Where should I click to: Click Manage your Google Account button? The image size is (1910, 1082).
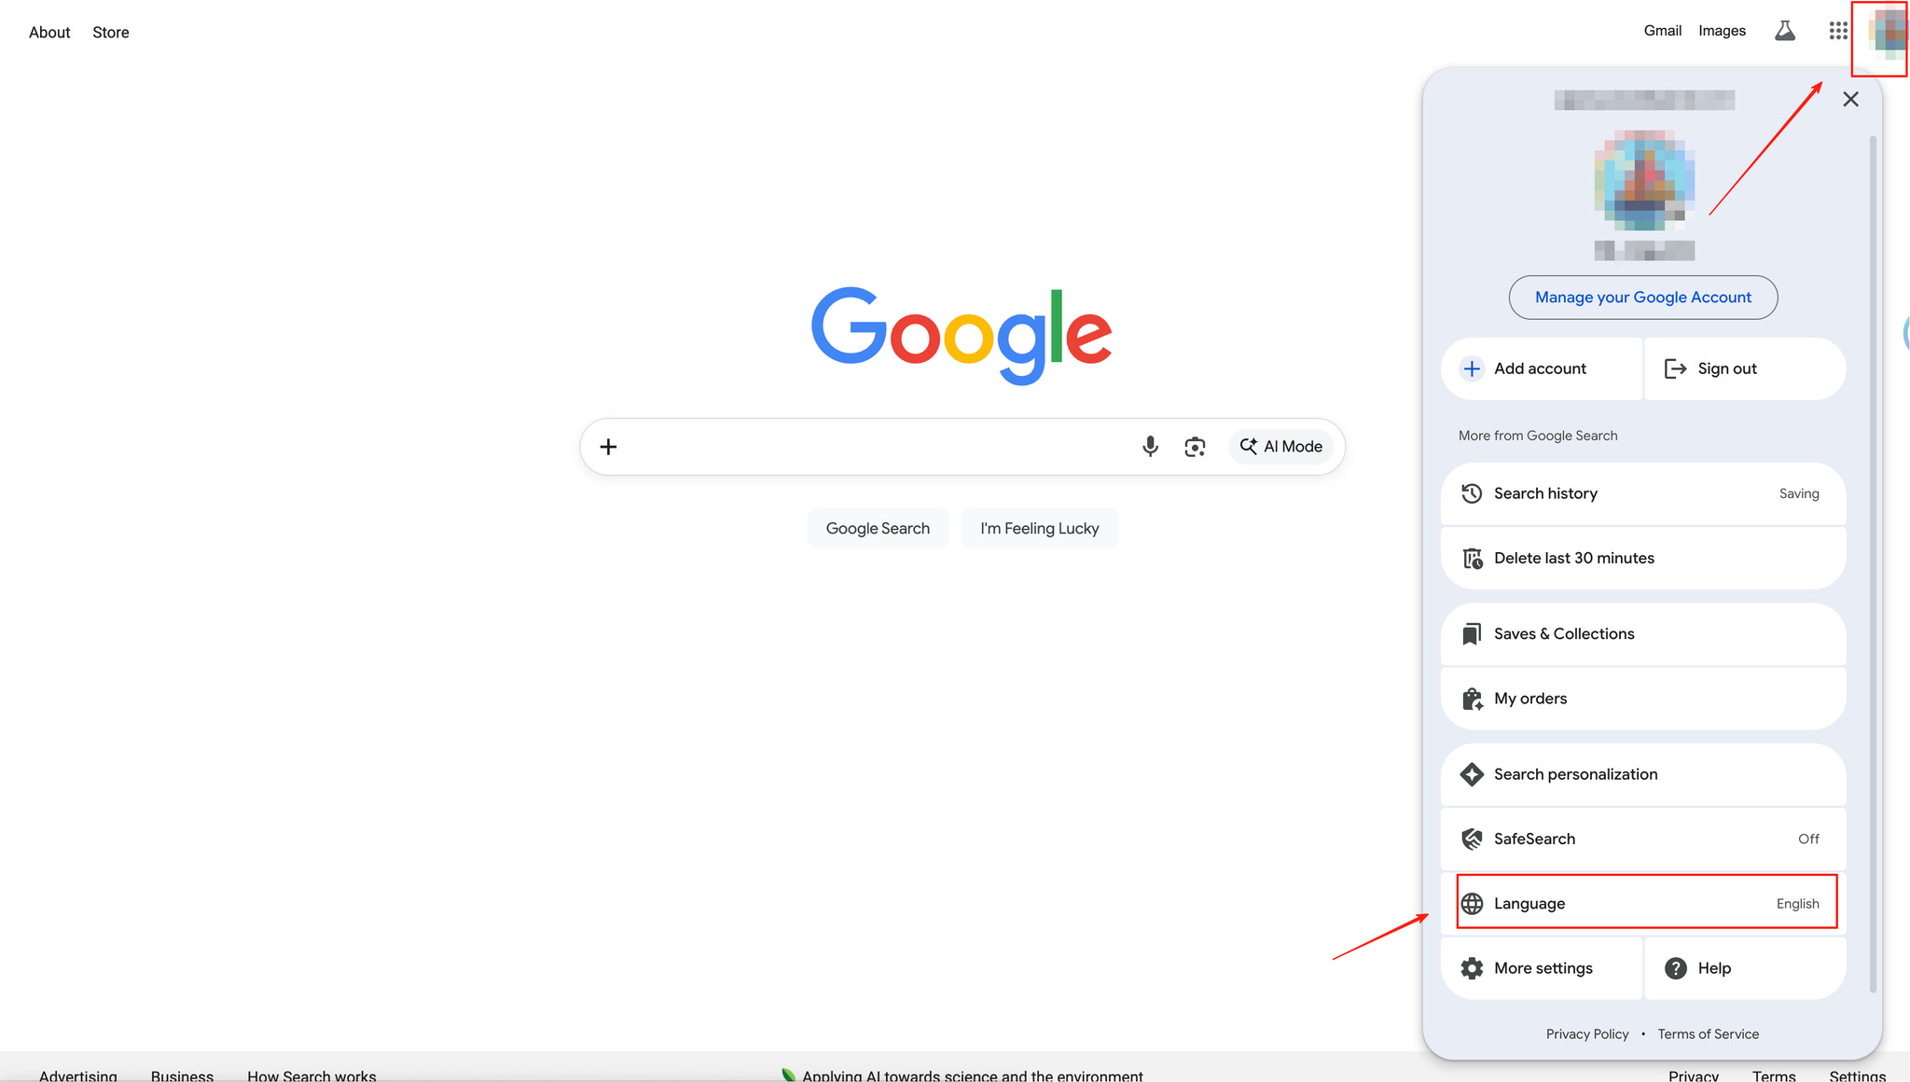click(1642, 298)
